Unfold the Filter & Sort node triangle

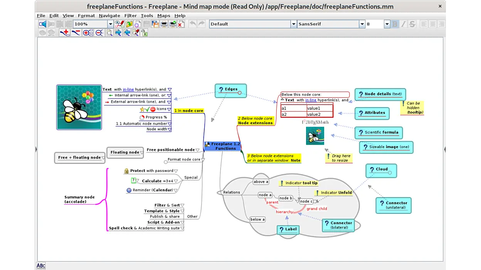pos(182,205)
